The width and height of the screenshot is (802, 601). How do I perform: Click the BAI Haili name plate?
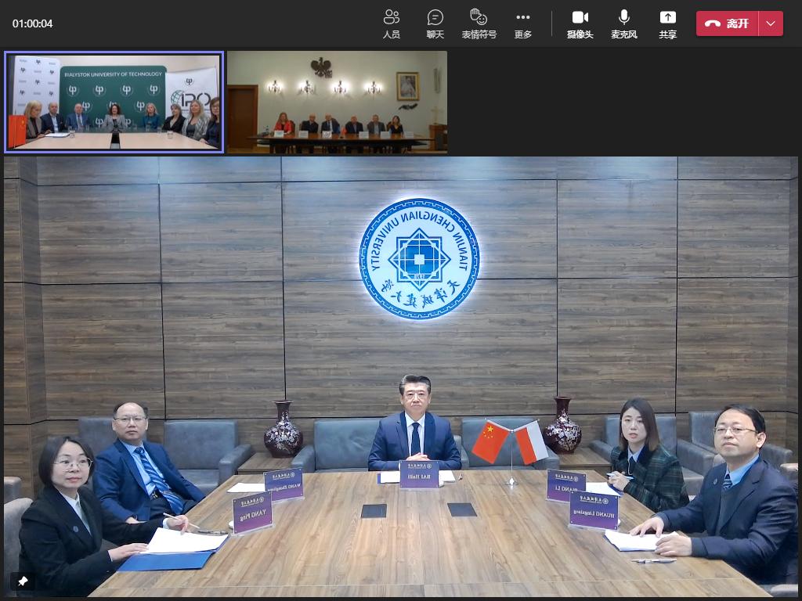click(x=419, y=475)
